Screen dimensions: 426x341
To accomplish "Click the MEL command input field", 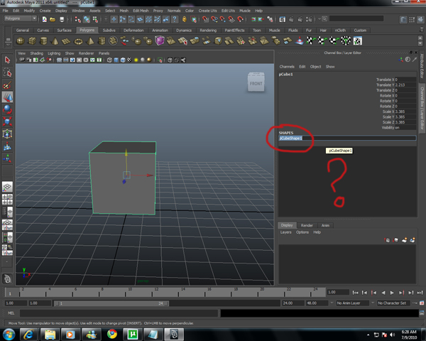I will (119, 313).
